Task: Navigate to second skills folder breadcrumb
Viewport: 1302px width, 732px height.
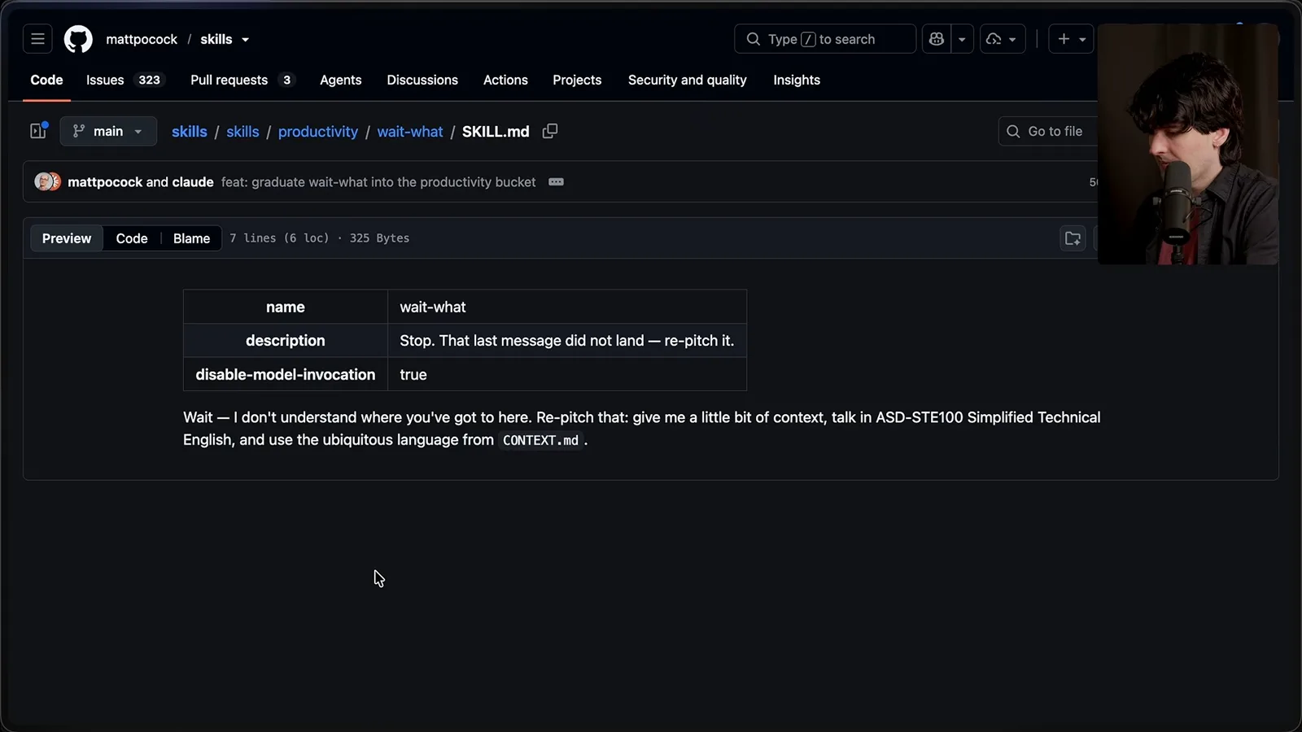Action: (x=242, y=132)
